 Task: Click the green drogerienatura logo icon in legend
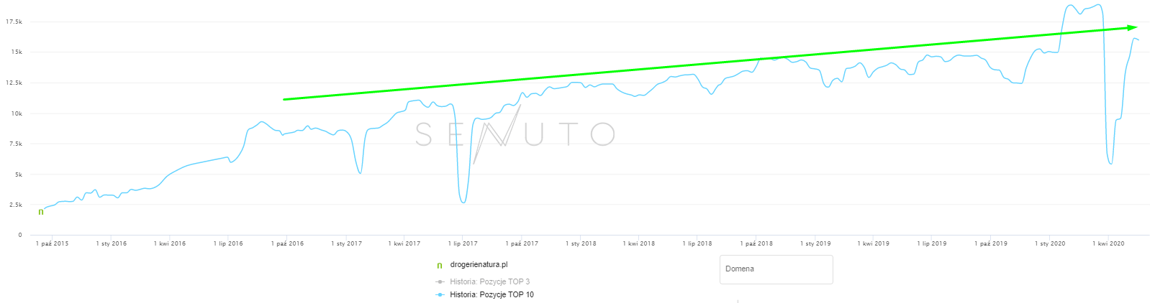click(440, 265)
